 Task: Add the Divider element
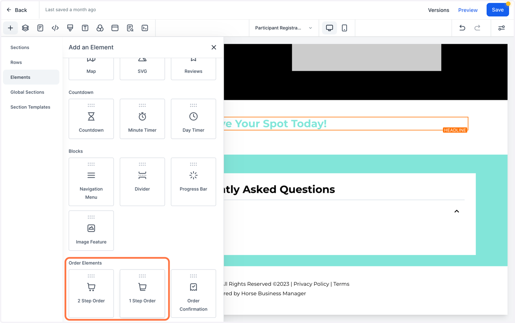142,182
